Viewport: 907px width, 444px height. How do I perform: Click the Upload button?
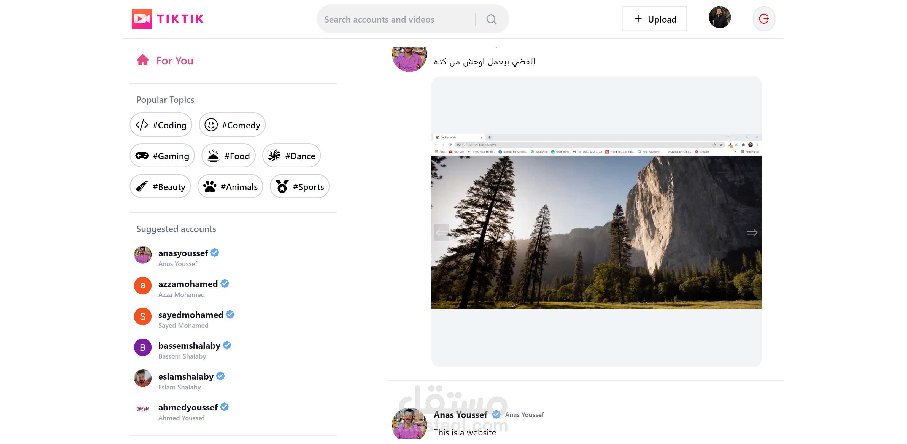[654, 19]
